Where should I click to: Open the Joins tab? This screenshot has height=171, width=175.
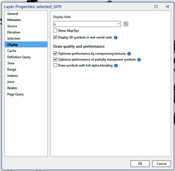click(26, 82)
